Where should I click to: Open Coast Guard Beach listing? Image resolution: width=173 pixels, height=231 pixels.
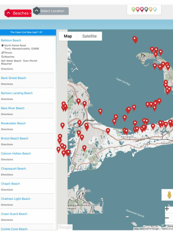pos(14,214)
